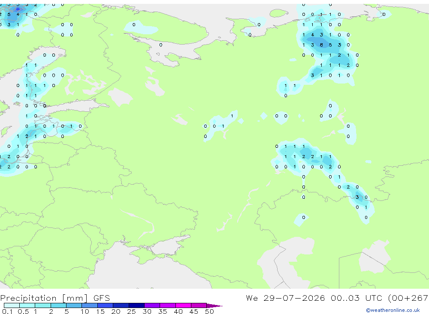
Task: Choose the 25–30 mm navy legend swatch
Action: coord(136,305)
